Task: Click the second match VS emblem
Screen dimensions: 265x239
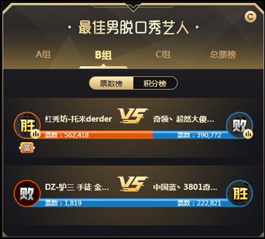Action: pos(133,184)
